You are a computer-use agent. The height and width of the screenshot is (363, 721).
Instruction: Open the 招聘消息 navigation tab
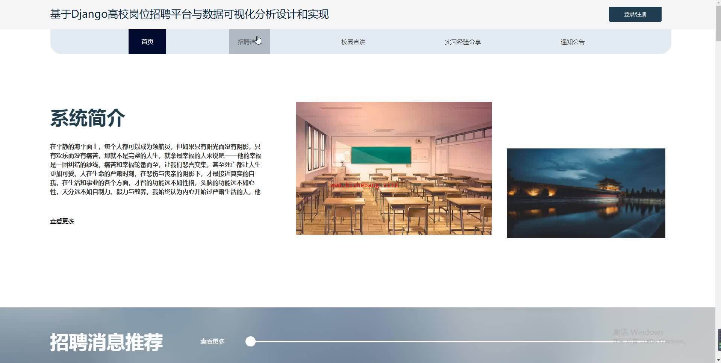tap(249, 42)
